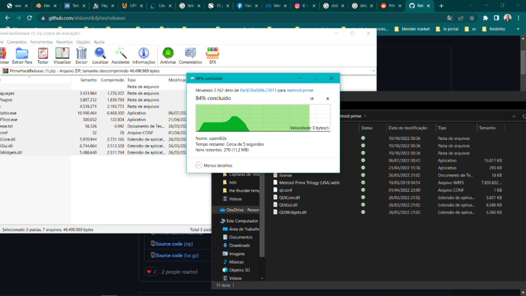526x296 pixels.
Task: Sort Explorer list by Tamanho column
Action: tap(487, 128)
